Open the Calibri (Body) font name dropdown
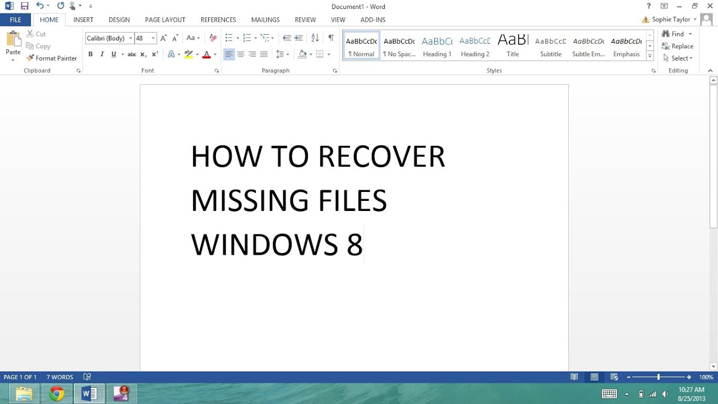Image resolution: width=718 pixels, height=404 pixels. point(131,38)
